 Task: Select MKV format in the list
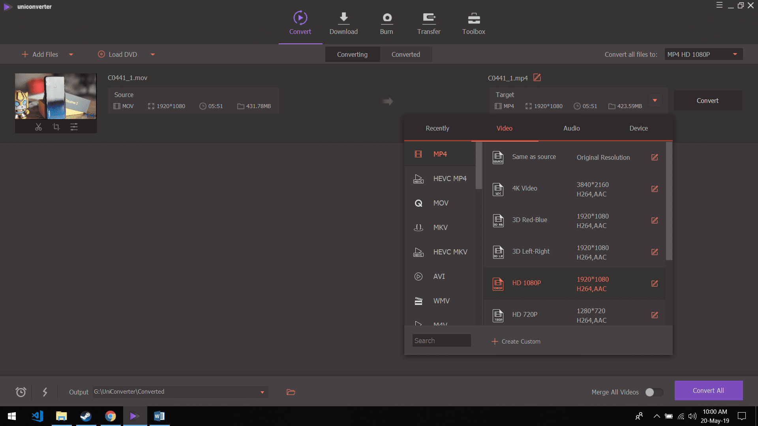point(440,228)
